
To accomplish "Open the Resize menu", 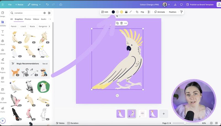I will point(19,4).
